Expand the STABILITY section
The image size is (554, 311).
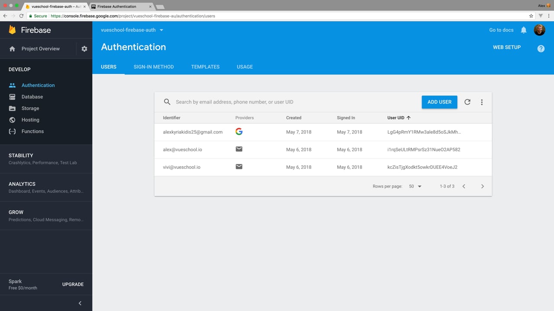[46, 159]
